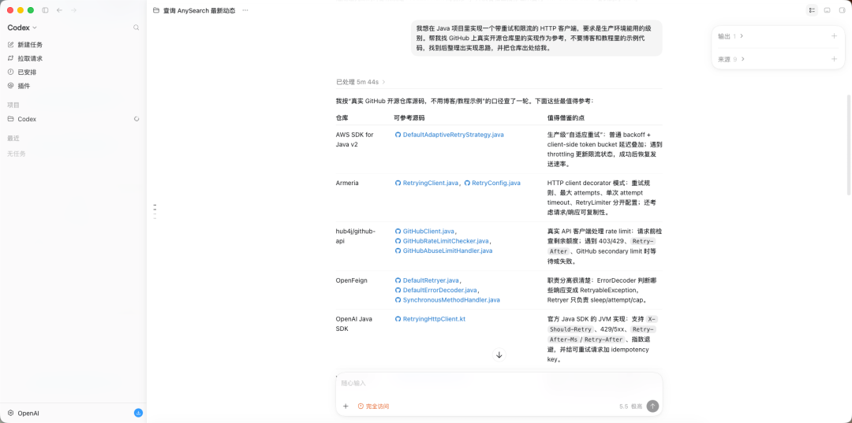Viewport: 852px width, 423px height.
Task: Expand the 来源 9 section
Action: pos(731,59)
